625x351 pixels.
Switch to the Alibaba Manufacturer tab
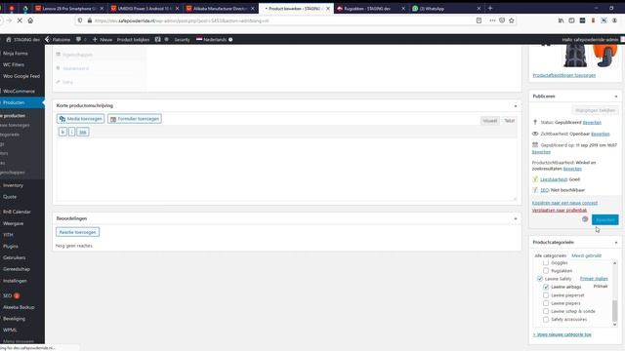pyautogui.click(x=220, y=9)
